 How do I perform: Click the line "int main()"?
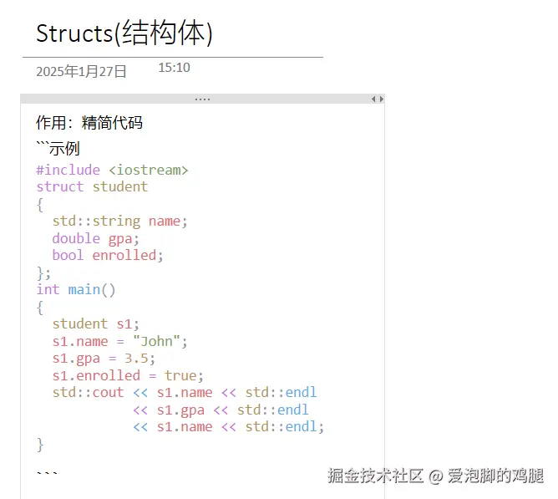click(x=76, y=289)
